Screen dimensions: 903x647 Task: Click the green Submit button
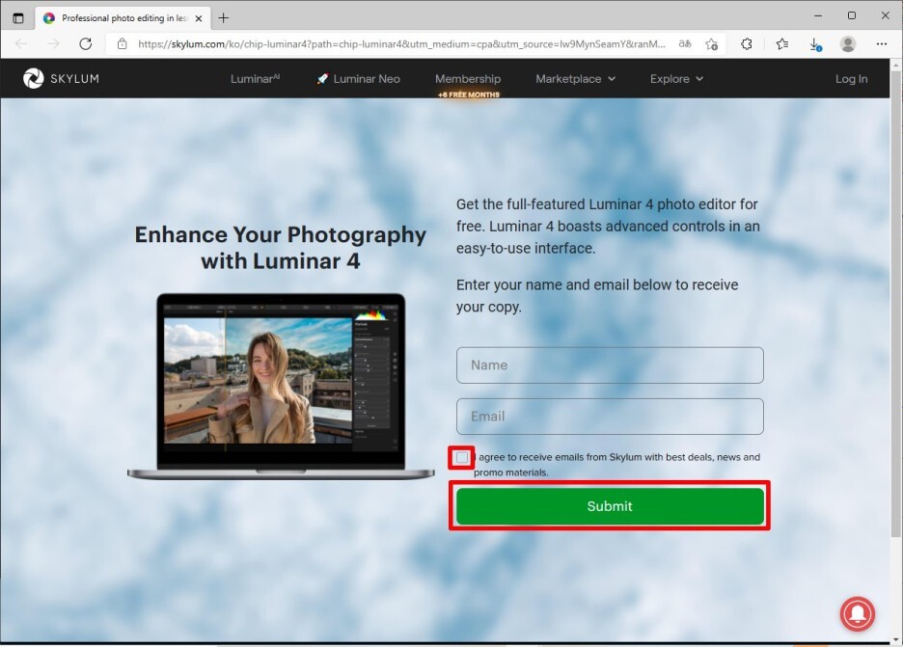click(x=610, y=506)
